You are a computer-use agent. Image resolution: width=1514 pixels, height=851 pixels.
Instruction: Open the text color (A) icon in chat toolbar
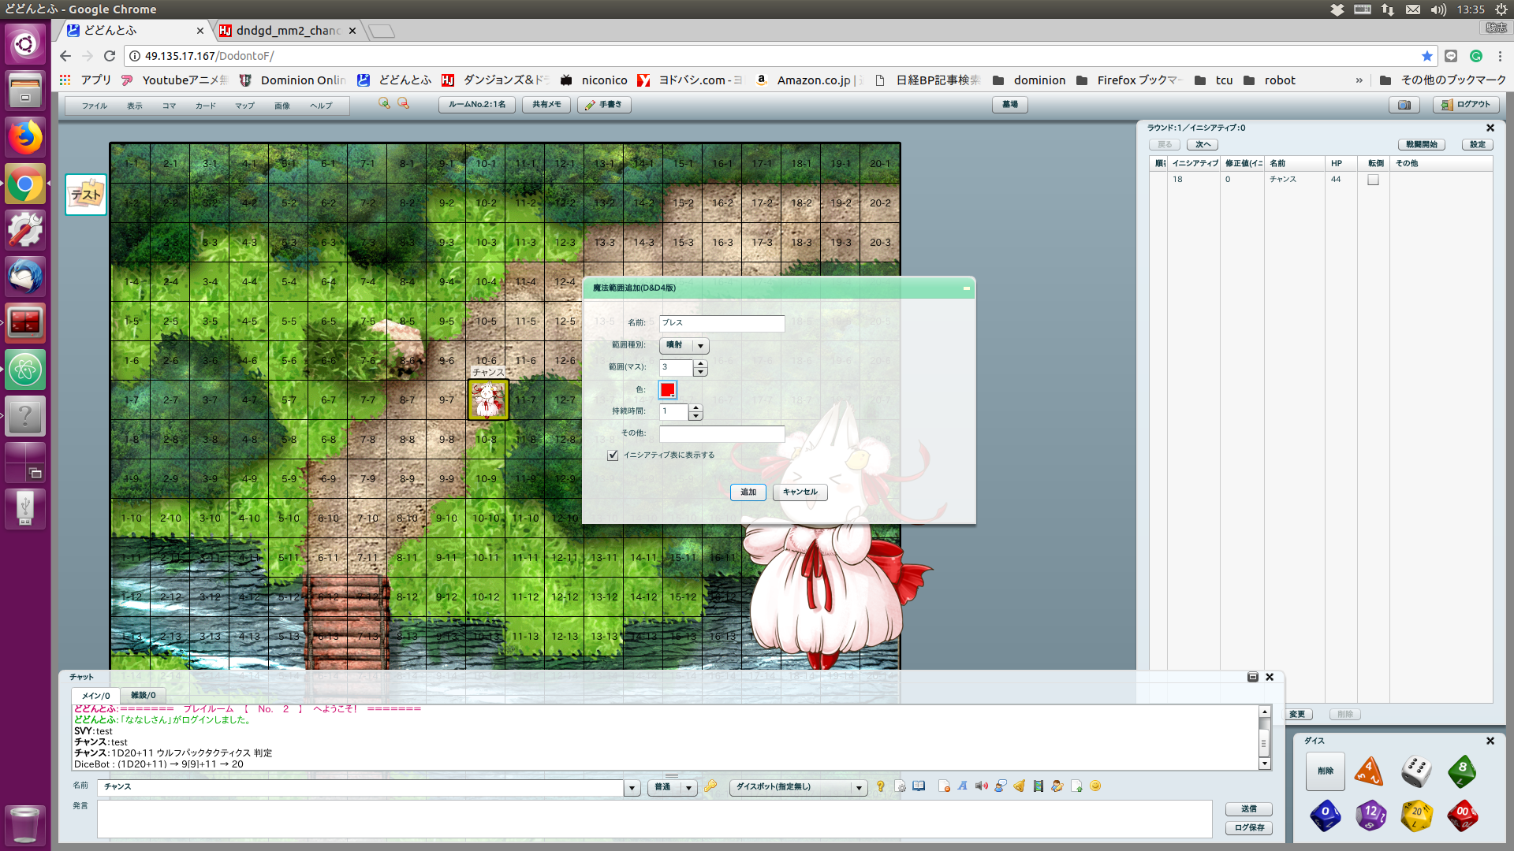pyautogui.click(x=962, y=786)
